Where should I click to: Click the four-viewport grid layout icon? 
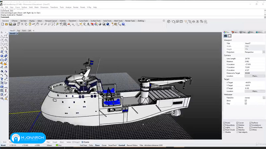(x=65, y=24)
